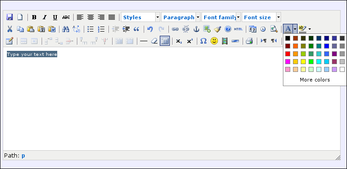Set right-to-left text direction
Viewport: 347px width, 169px height.
click(x=274, y=41)
